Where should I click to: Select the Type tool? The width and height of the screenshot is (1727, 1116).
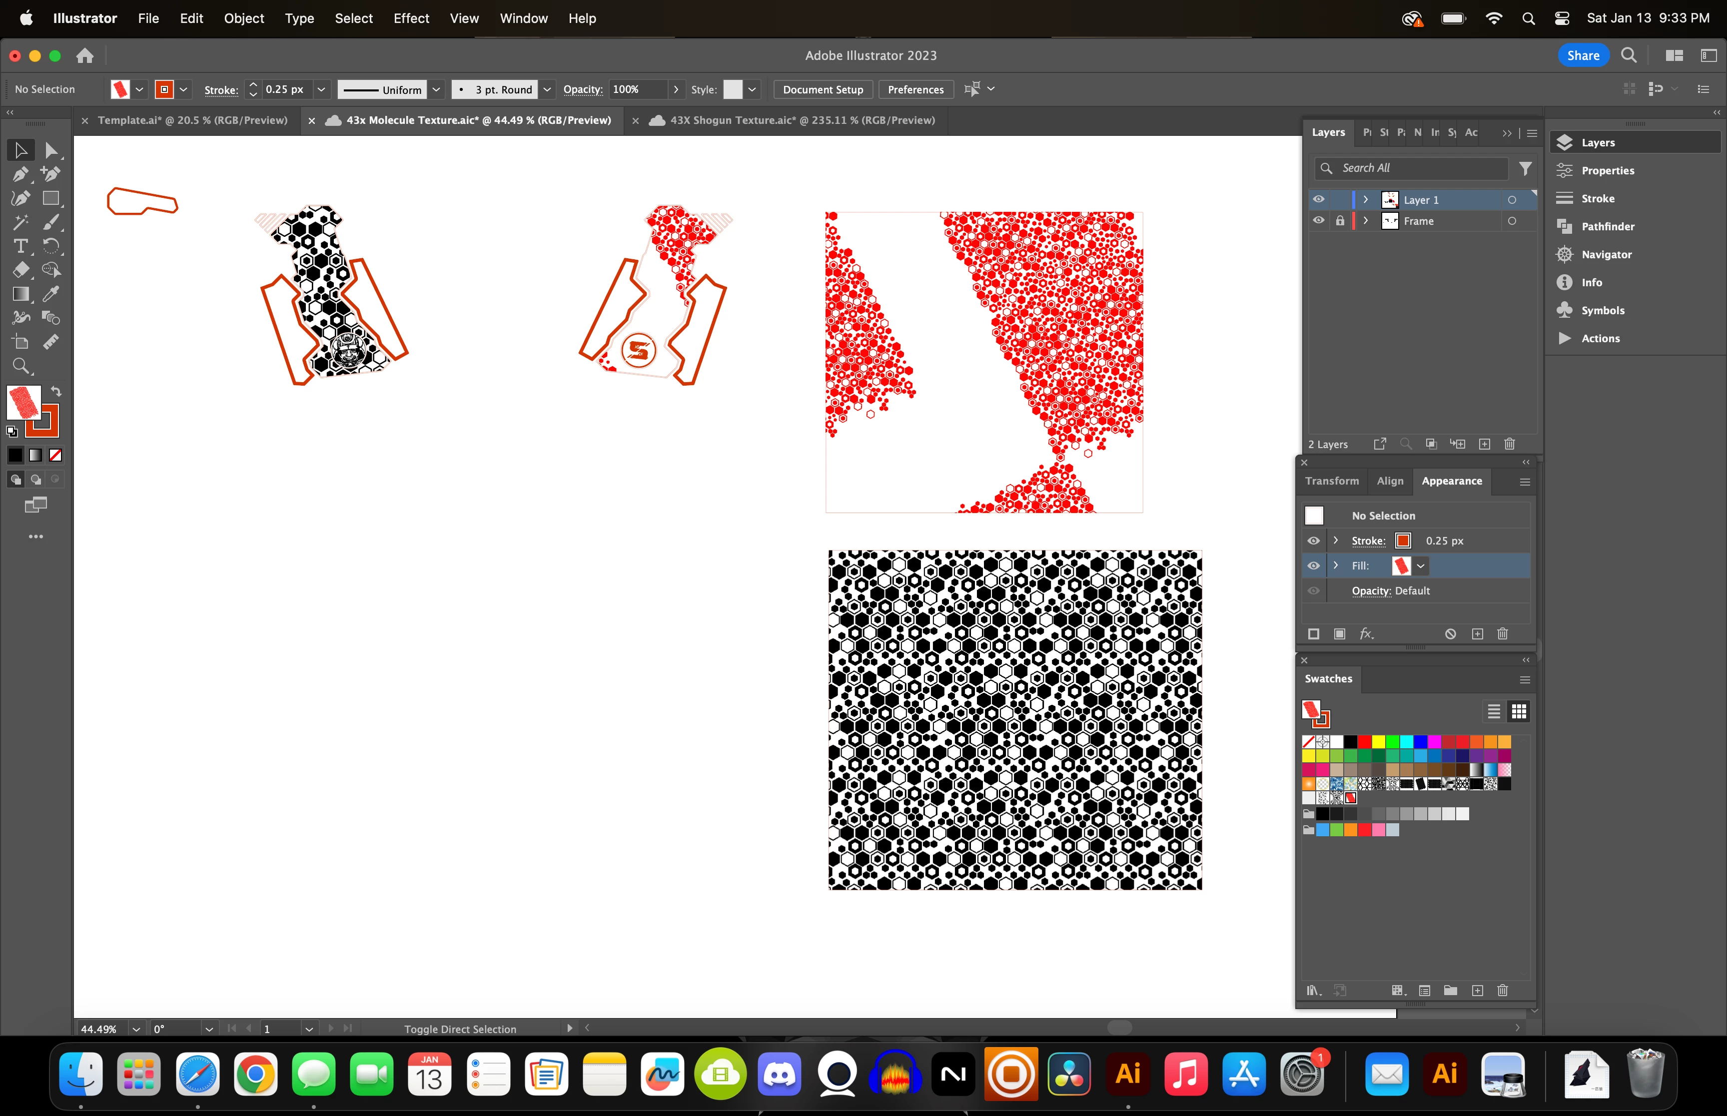pos(20,246)
